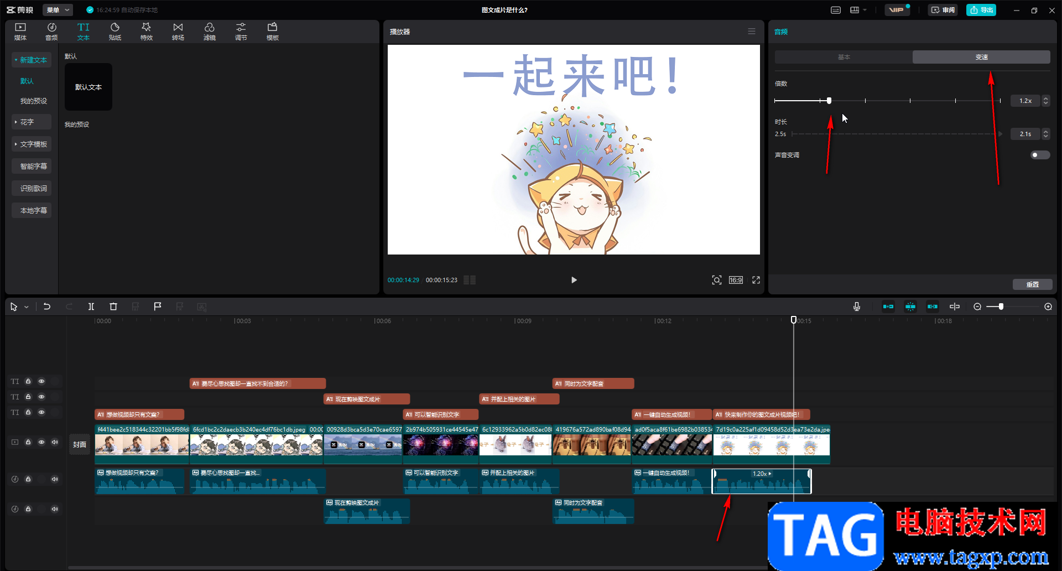This screenshot has width=1062, height=571.
Task: Click the VIP badge icon
Action: (x=897, y=10)
